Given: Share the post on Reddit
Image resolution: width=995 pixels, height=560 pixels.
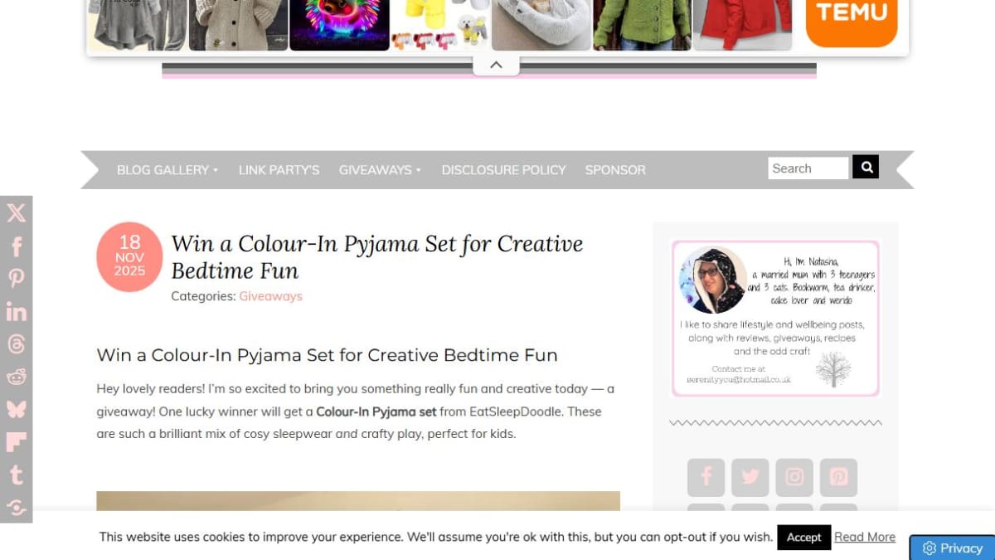Looking at the screenshot, I should (16, 377).
